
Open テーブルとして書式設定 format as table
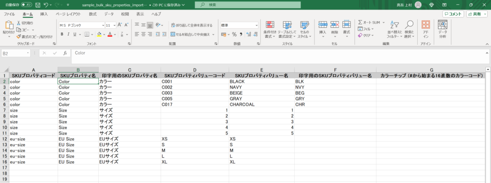[x=287, y=30]
